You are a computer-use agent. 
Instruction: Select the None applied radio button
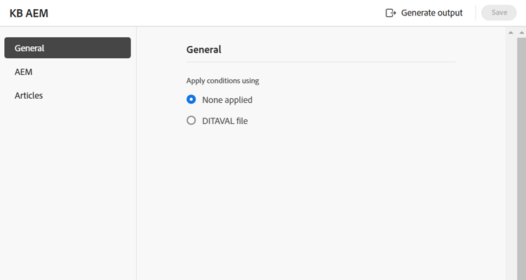click(x=191, y=99)
